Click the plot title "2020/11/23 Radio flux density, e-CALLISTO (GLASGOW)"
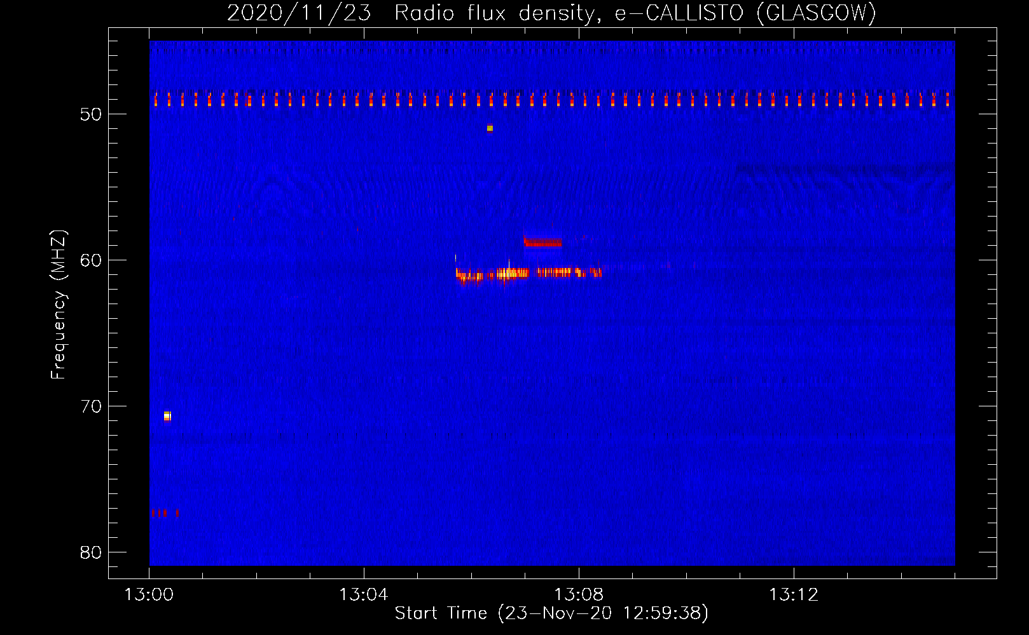 tap(551, 13)
